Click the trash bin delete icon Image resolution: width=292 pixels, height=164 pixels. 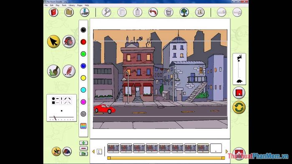(x=169, y=12)
